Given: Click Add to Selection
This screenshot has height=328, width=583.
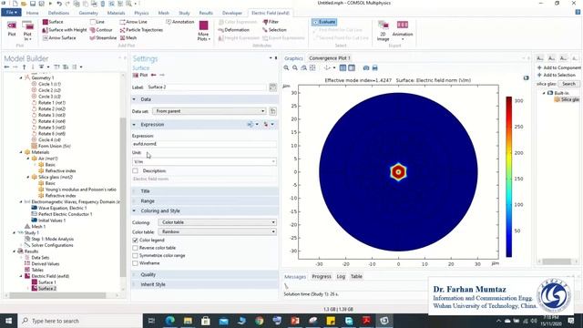Looking at the screenshot, I should pos(557,75).
